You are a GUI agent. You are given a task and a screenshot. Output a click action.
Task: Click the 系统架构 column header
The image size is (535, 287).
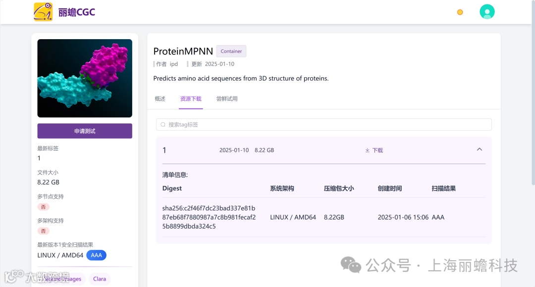pos(282,188)
